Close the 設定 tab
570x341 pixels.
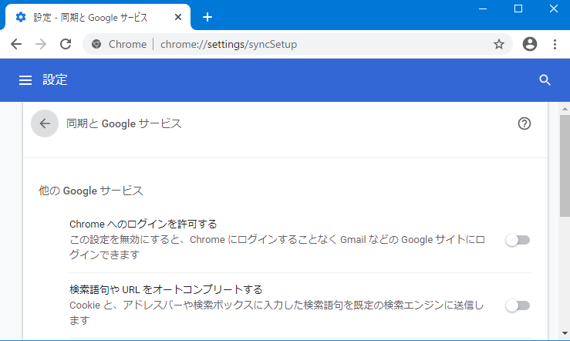coord(177,17)
